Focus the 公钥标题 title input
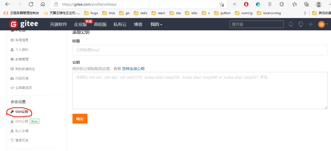 200,50
